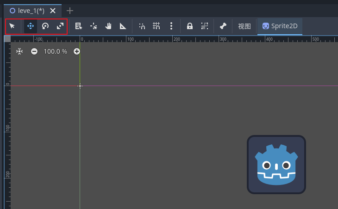Click the origin crosshair marker
Viewport: 338px width, 209px height.
(80, 86)
